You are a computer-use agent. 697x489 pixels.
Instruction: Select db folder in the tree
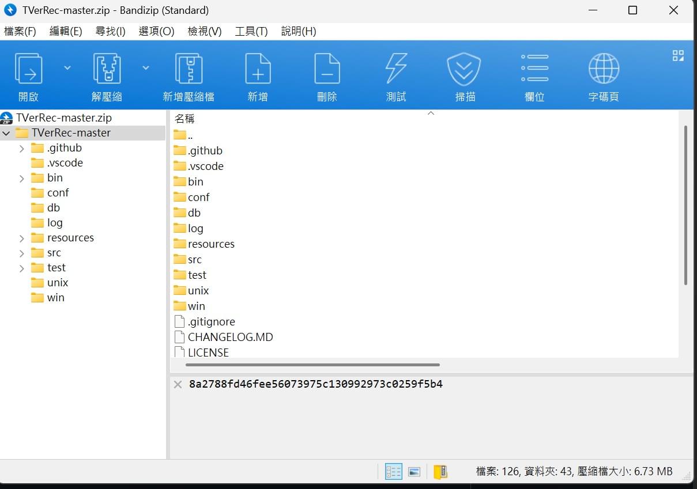[46, 208]
